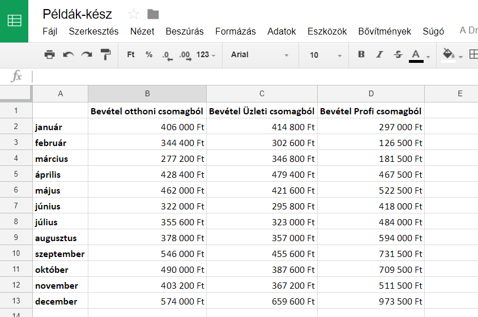The width and height of the screenshot is (478, 317).
Task: Click the Print icon
Action: click(x=49, y=55)
